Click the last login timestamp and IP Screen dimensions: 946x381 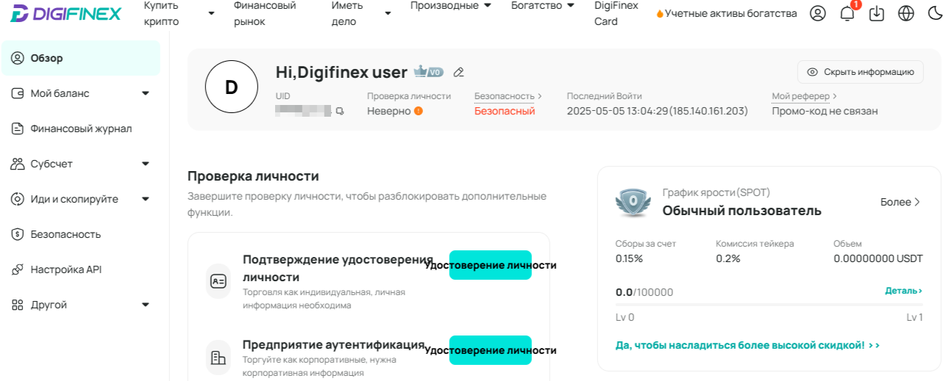point(658,111)
